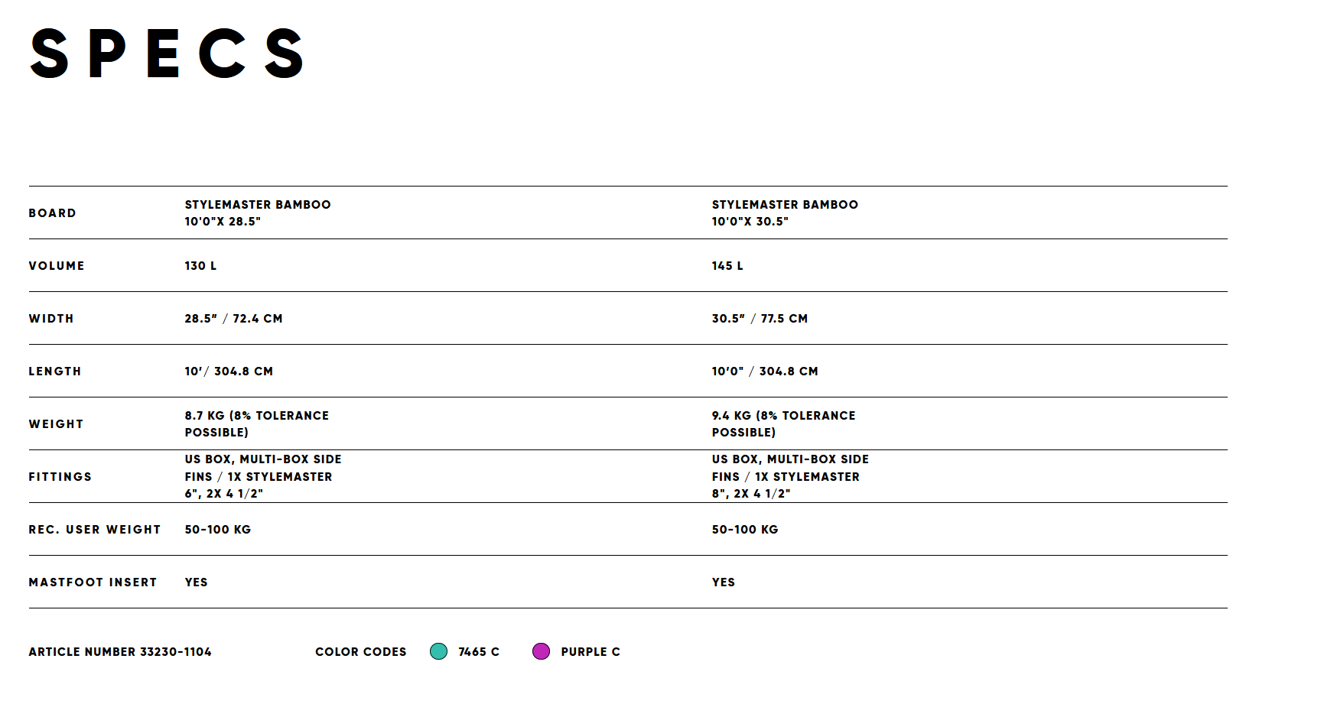
Task: Click the MASTFOOT INSERT label
Action: coord(93,582)
